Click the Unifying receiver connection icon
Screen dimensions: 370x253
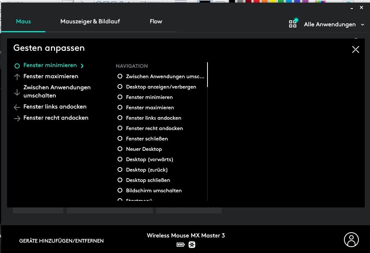click(192, 245)
